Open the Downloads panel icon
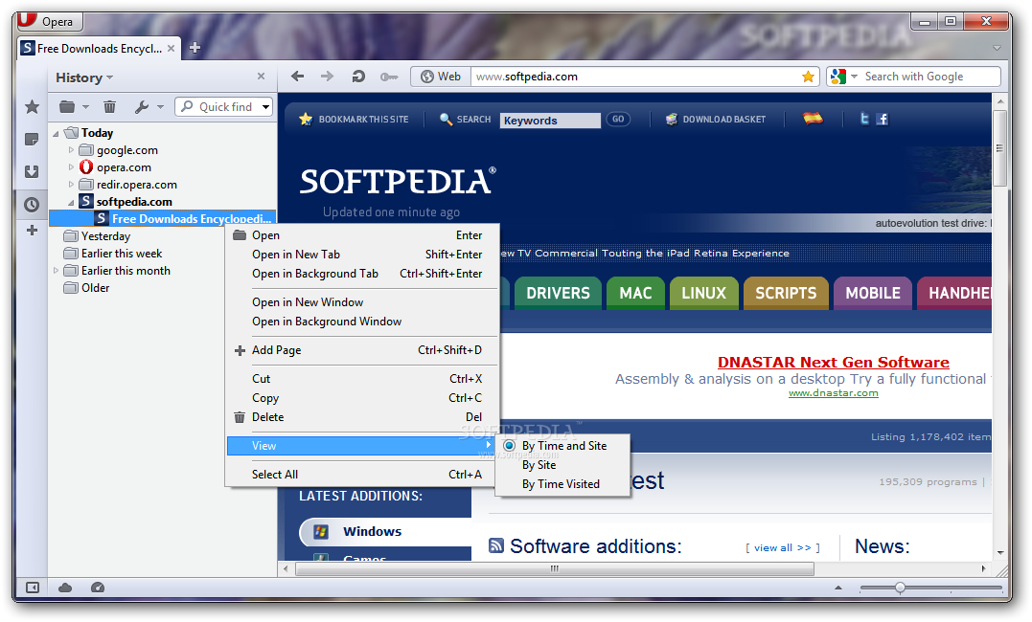The image size is (1032, 622). pos(32,171)
